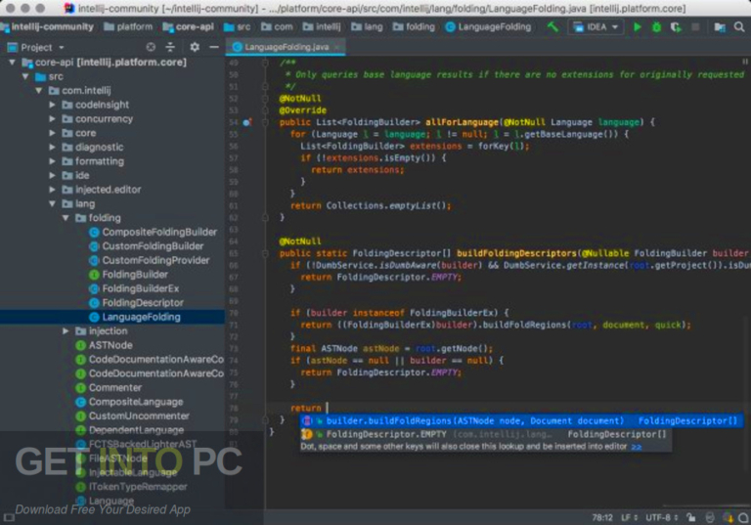The height and width of the screenshot is (525, 751).
Task: Expand the injection package
Action: click(66, 331)
